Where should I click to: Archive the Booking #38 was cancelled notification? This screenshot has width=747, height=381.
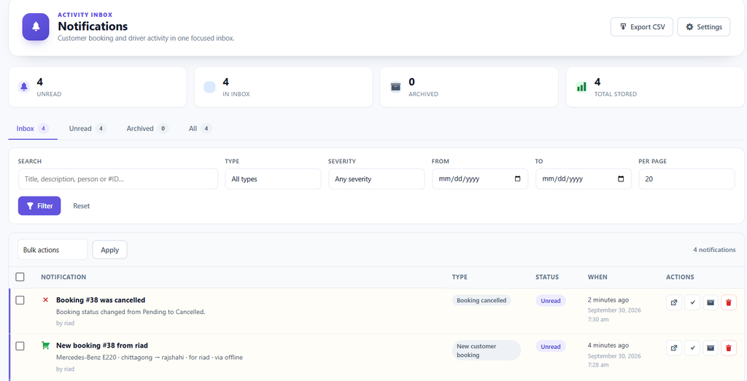pos(711,302)
